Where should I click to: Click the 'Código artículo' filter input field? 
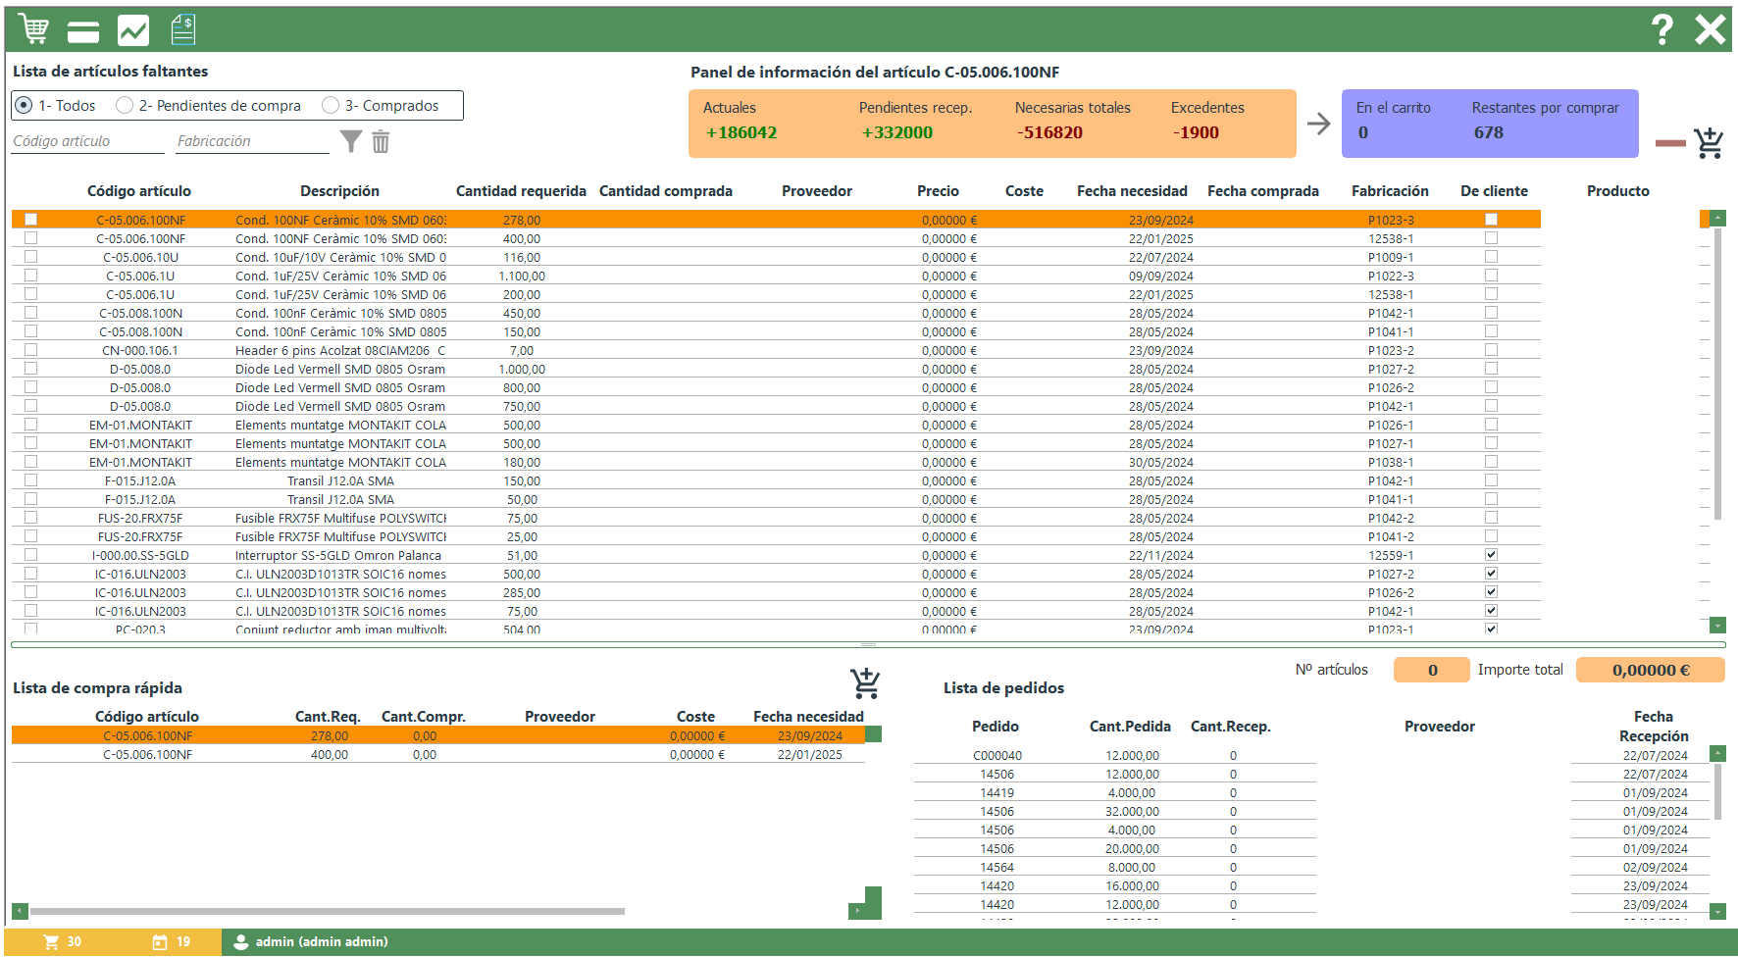[87, 141]
